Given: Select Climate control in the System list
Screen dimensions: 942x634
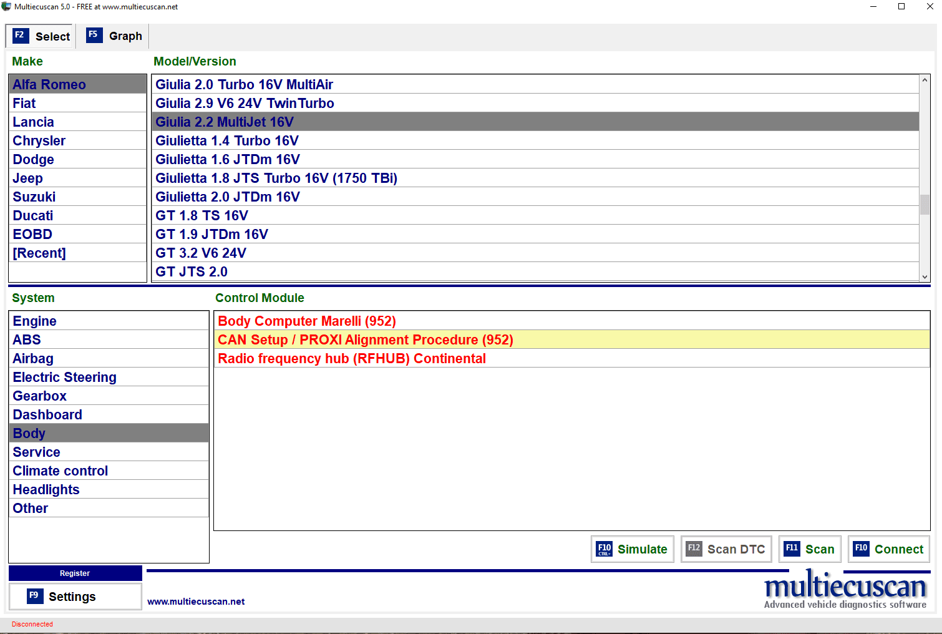Looking at the screenshot, I should [61, 471].
